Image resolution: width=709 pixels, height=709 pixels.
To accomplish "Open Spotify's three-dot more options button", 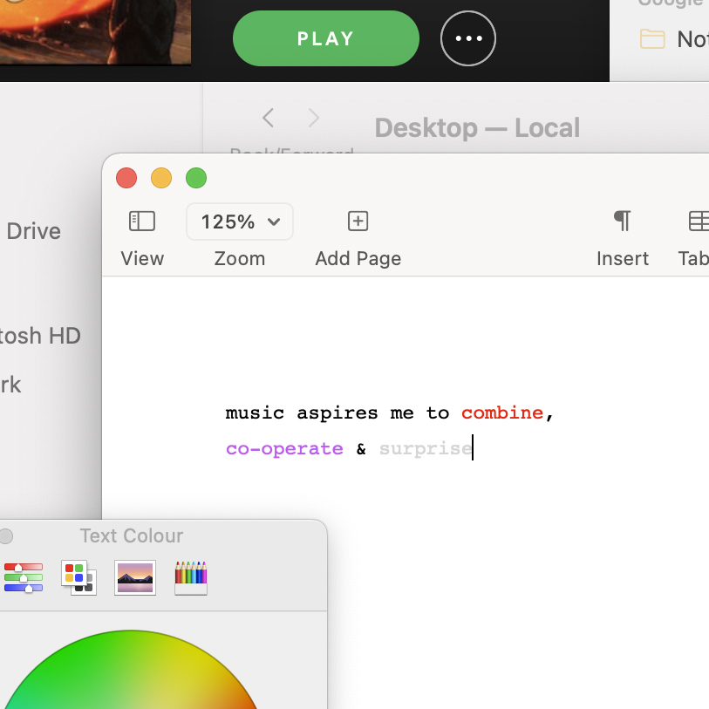I will [468, 38].
